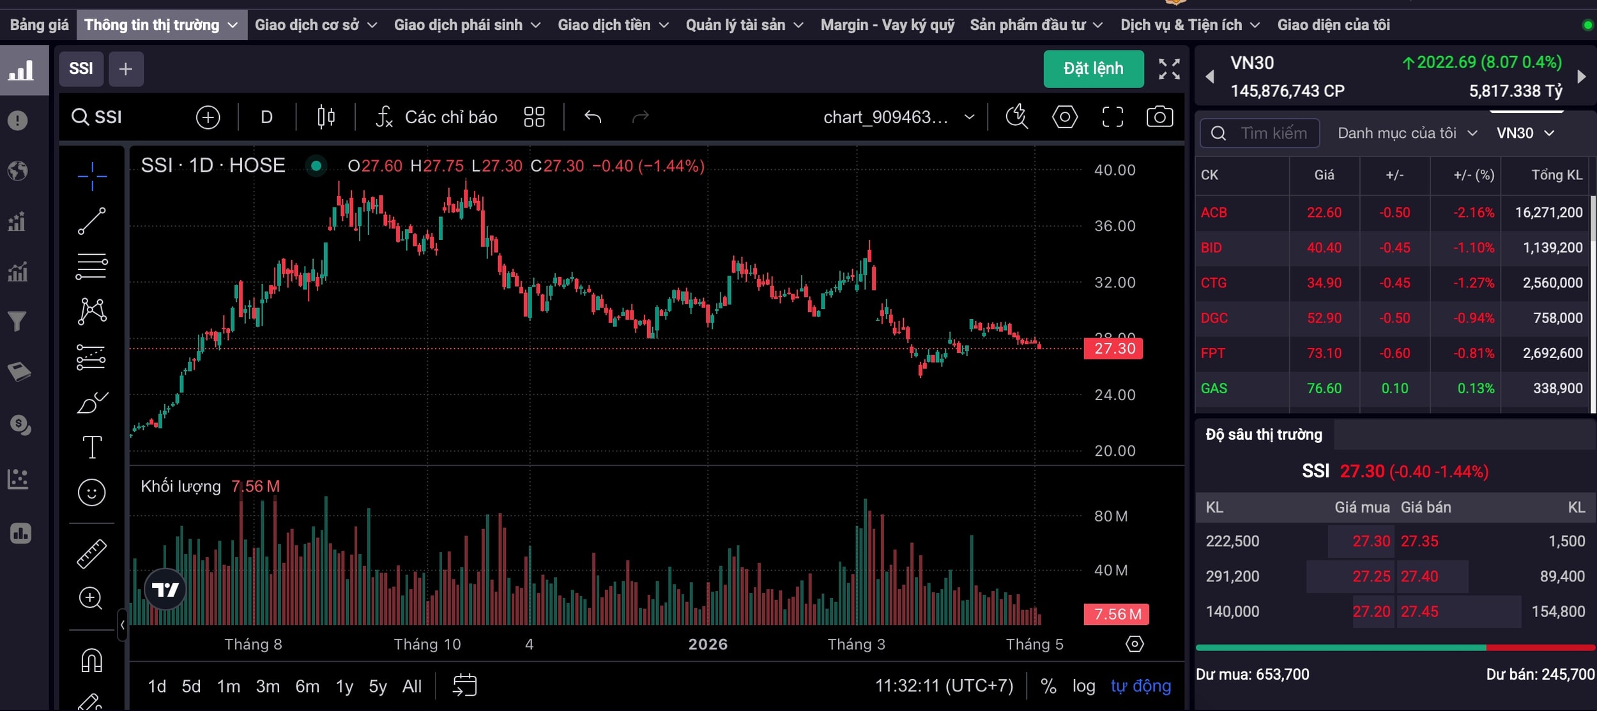Expand the Giao dịch cơ sở menu
Viewport: 1597px width, 711px height.
316,25
